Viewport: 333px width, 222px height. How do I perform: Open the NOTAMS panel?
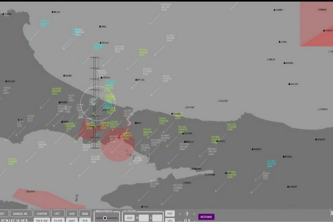pos(206,217)
